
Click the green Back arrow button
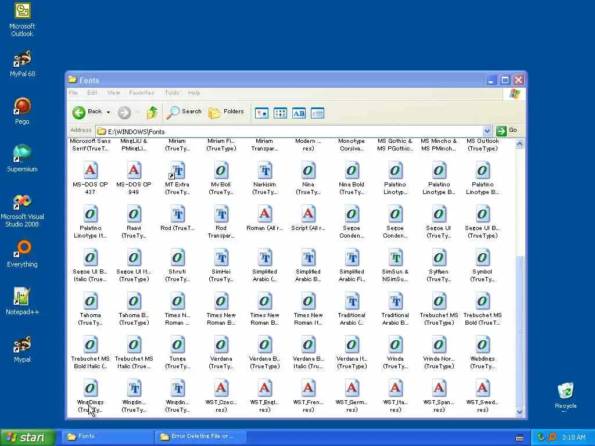click(x=79, y=112)
